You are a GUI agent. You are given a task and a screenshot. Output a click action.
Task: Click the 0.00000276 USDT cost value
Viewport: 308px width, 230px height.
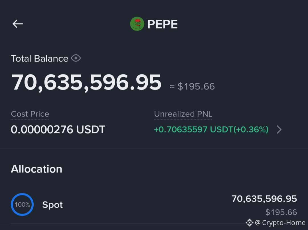58,129
